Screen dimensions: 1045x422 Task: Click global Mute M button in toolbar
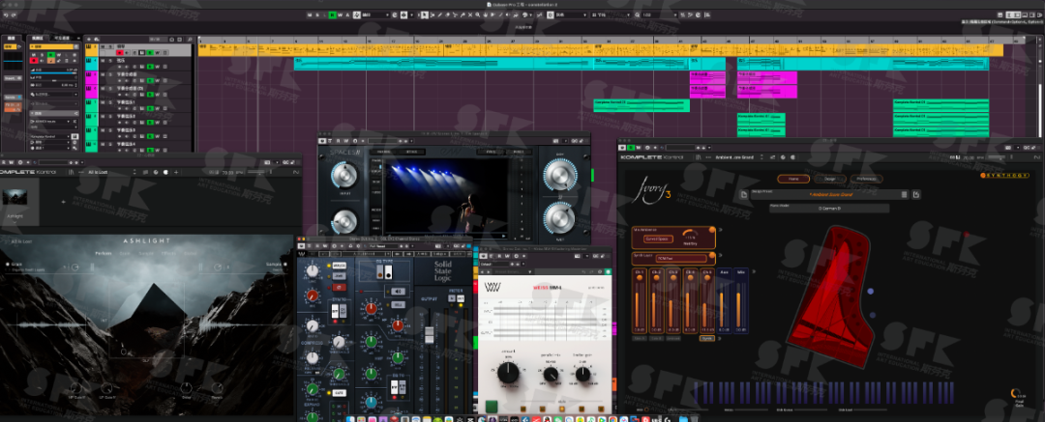310,14
